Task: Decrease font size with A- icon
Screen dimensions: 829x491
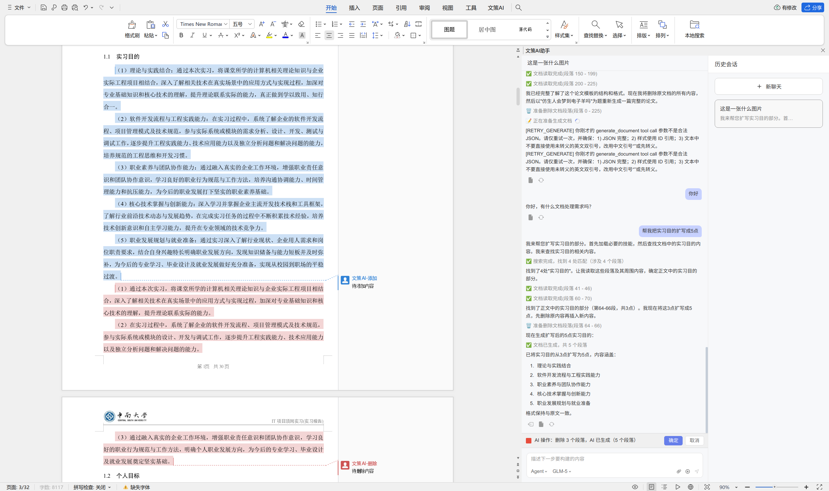Action: click(x=273, y=24)
